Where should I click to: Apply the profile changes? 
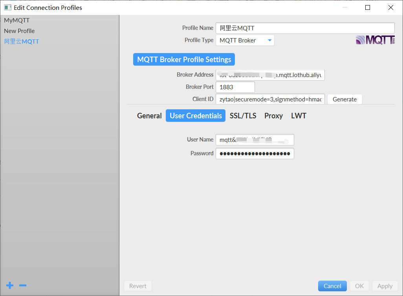click(x=385, y=286)
